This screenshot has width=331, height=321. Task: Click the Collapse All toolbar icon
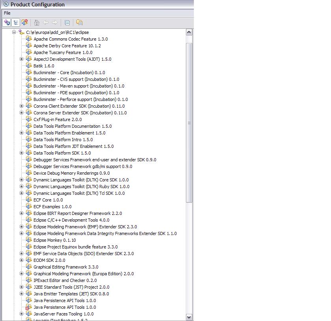coord(67,22)
